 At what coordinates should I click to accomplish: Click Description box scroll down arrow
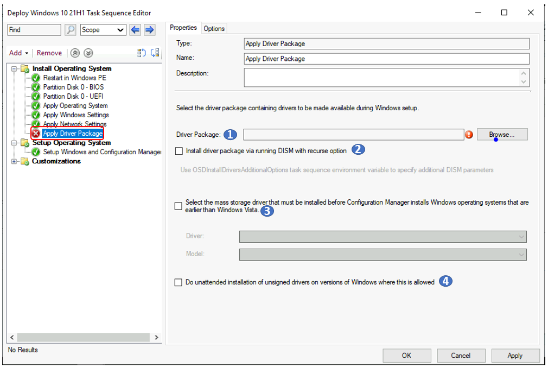tap(523, 82)
